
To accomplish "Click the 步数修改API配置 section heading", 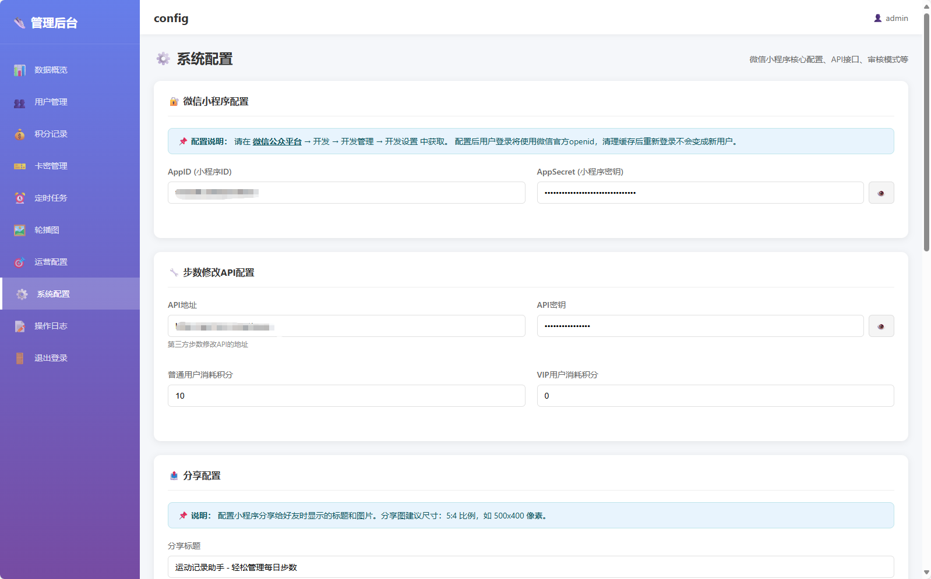I will click(x=218, y=272).
